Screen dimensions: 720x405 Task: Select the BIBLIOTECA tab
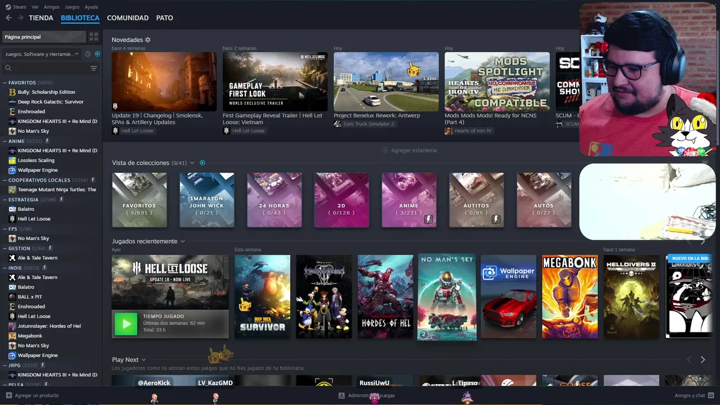pos(80,18)
